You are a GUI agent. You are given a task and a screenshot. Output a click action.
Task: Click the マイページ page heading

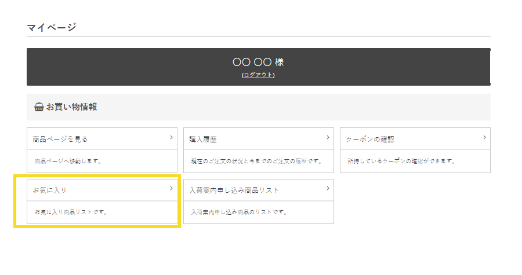pos(52,27)
